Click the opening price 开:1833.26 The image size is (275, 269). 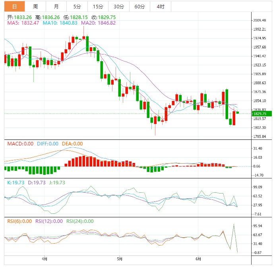(19, 17)
